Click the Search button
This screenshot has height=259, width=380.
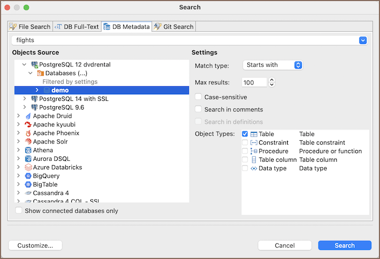pyautogui.click(x=344, y=246)
